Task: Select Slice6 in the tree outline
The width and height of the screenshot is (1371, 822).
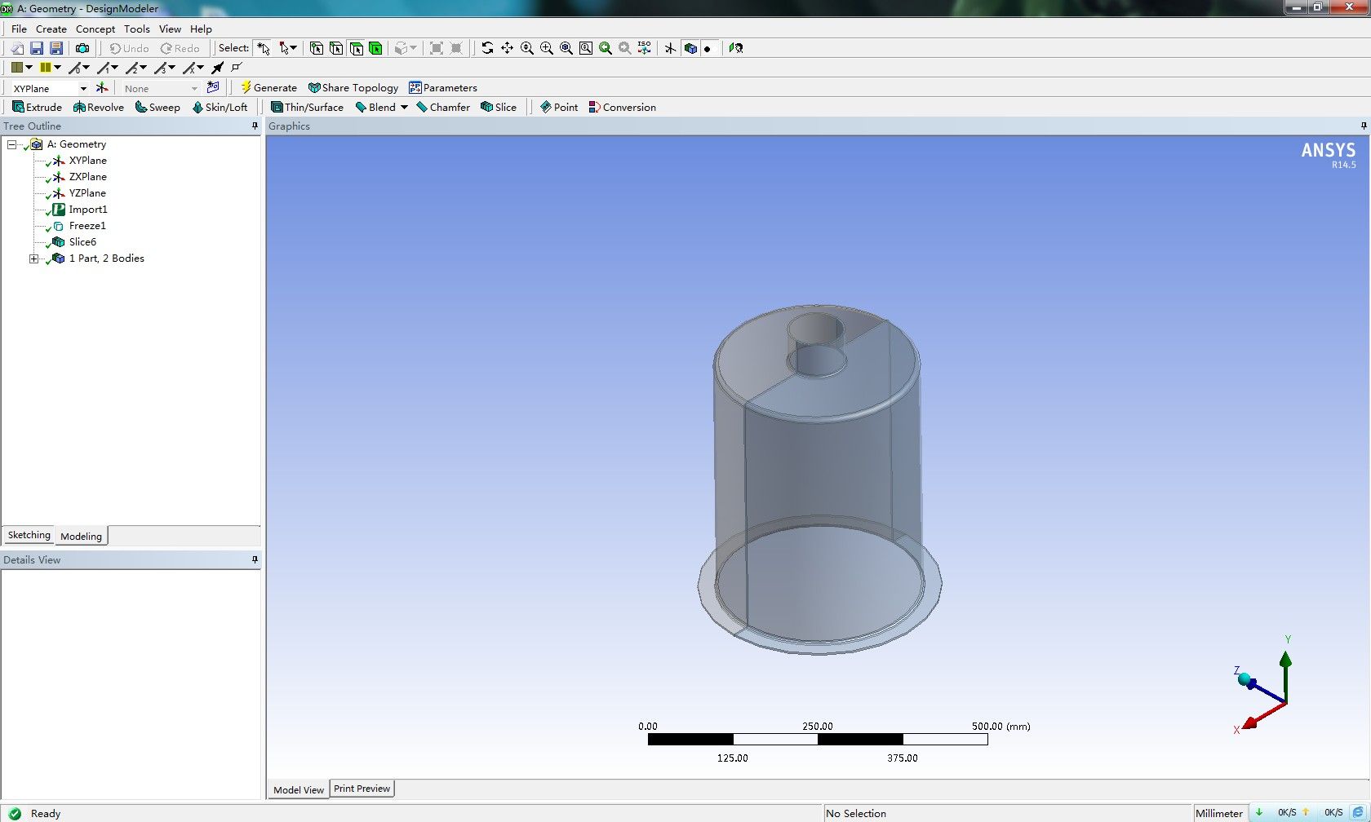Action: point(82,242)
